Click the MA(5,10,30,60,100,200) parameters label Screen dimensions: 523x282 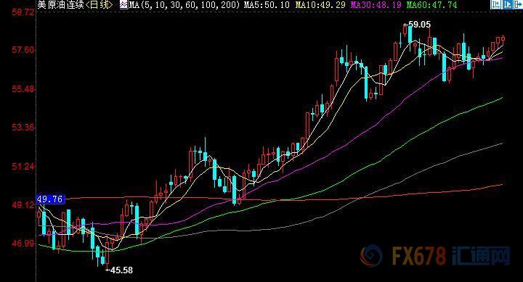point(184,5)
